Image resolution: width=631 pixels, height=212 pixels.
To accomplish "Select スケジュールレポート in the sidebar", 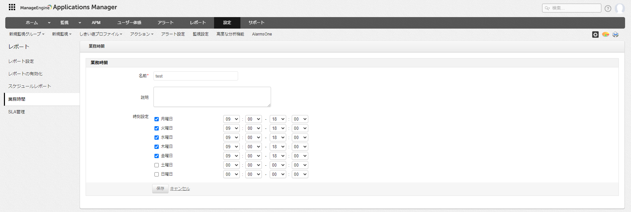I will click(30, 86).
